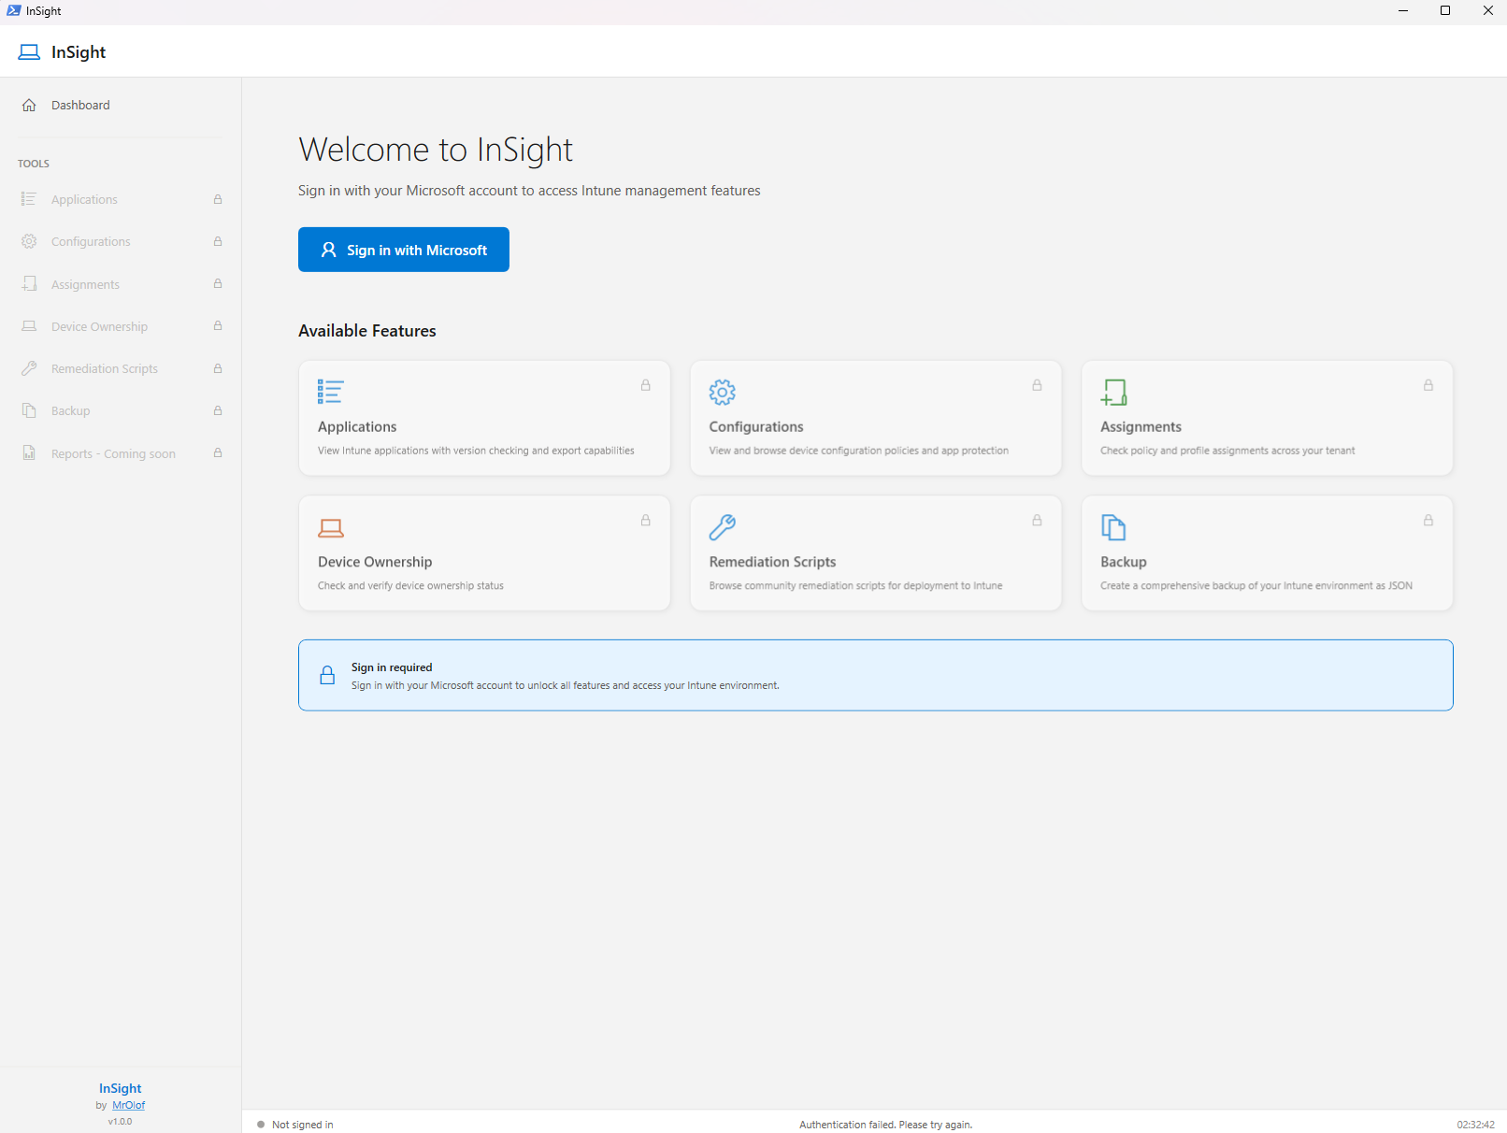Click lock icon beside Configurations in sidebar
The image size is (1507, 1133).
point(218,241)
